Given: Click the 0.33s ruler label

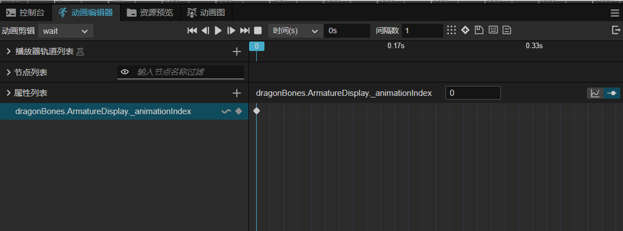Looking at the screenshot, I should pyautogui.click(x=534, y=46).
